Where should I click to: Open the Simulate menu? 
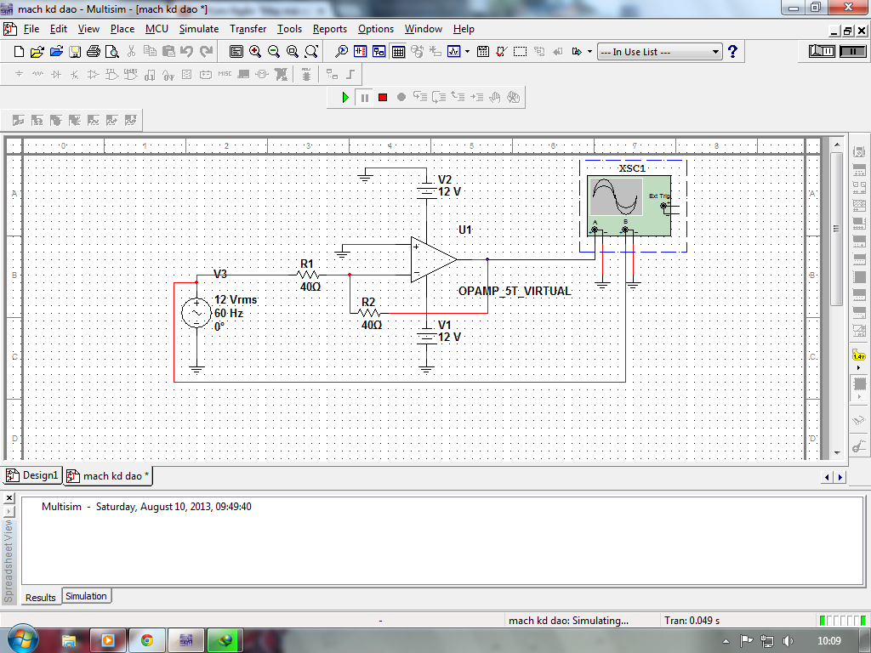198,29
